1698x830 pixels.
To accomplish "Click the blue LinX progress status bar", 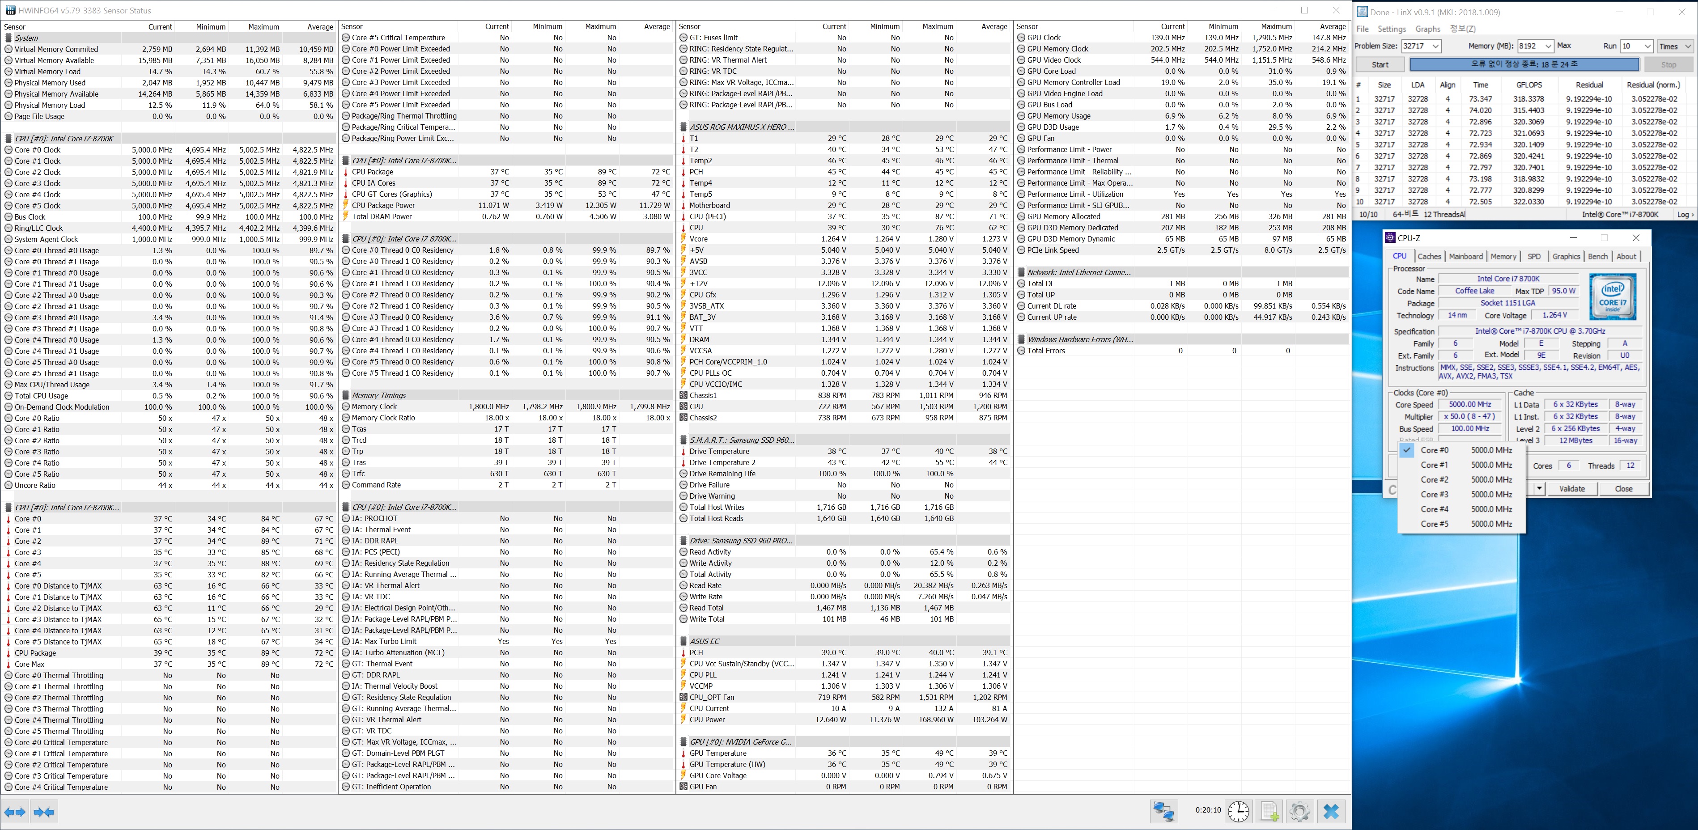I will [1524, 64].
